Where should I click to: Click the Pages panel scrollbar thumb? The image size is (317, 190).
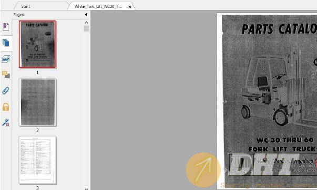(x=86, y=28)
